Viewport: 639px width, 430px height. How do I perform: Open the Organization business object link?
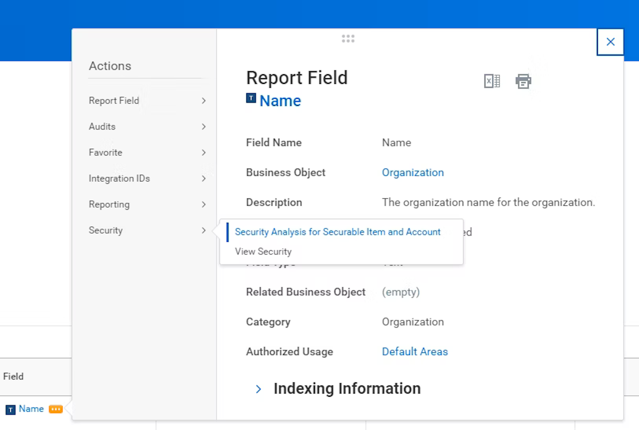pyautogui.click(x=412, y=172)
